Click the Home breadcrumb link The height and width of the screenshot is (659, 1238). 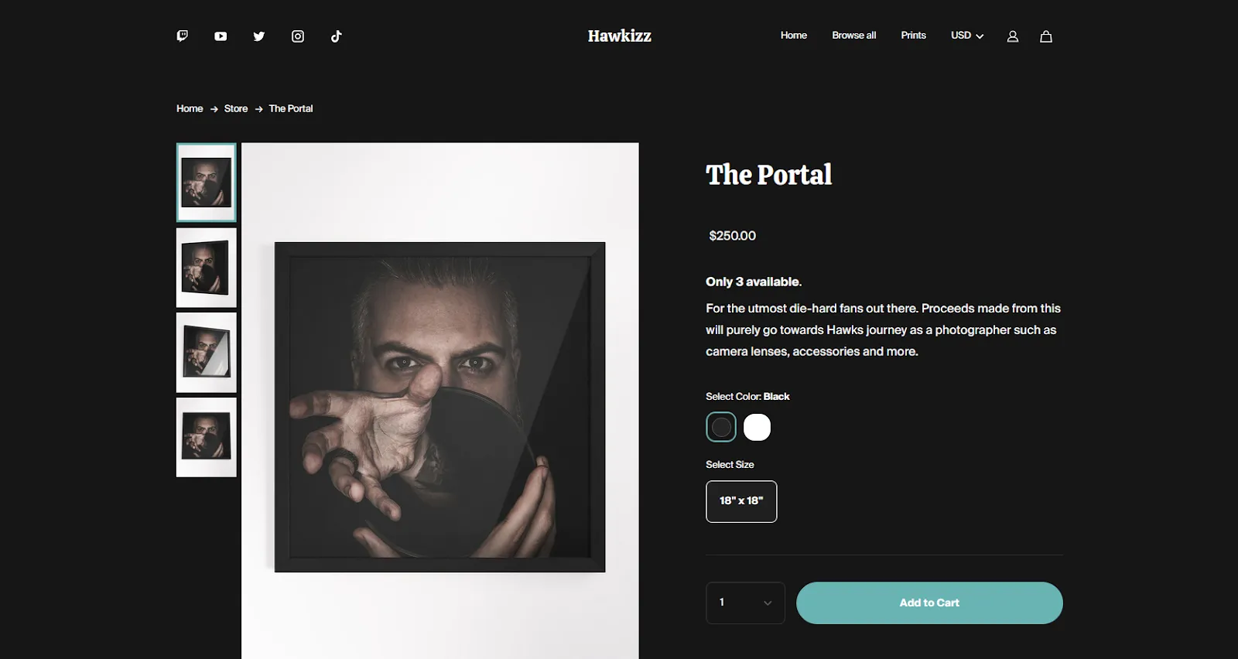(190, 109)
